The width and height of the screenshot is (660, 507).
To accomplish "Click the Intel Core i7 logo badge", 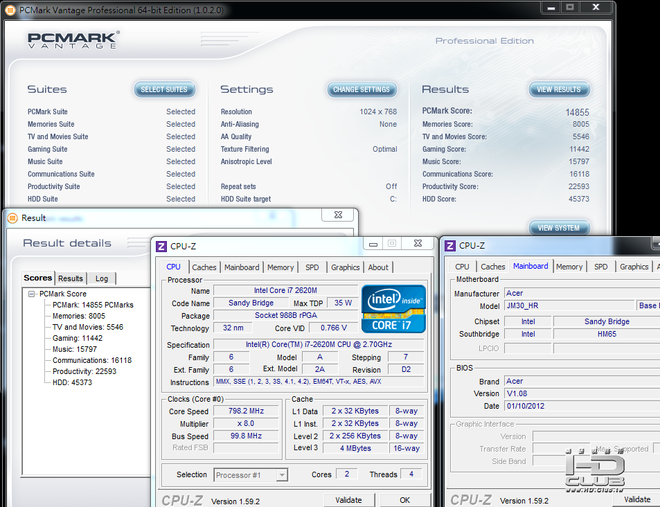I will pyautogui.click(x=393, y=309).
